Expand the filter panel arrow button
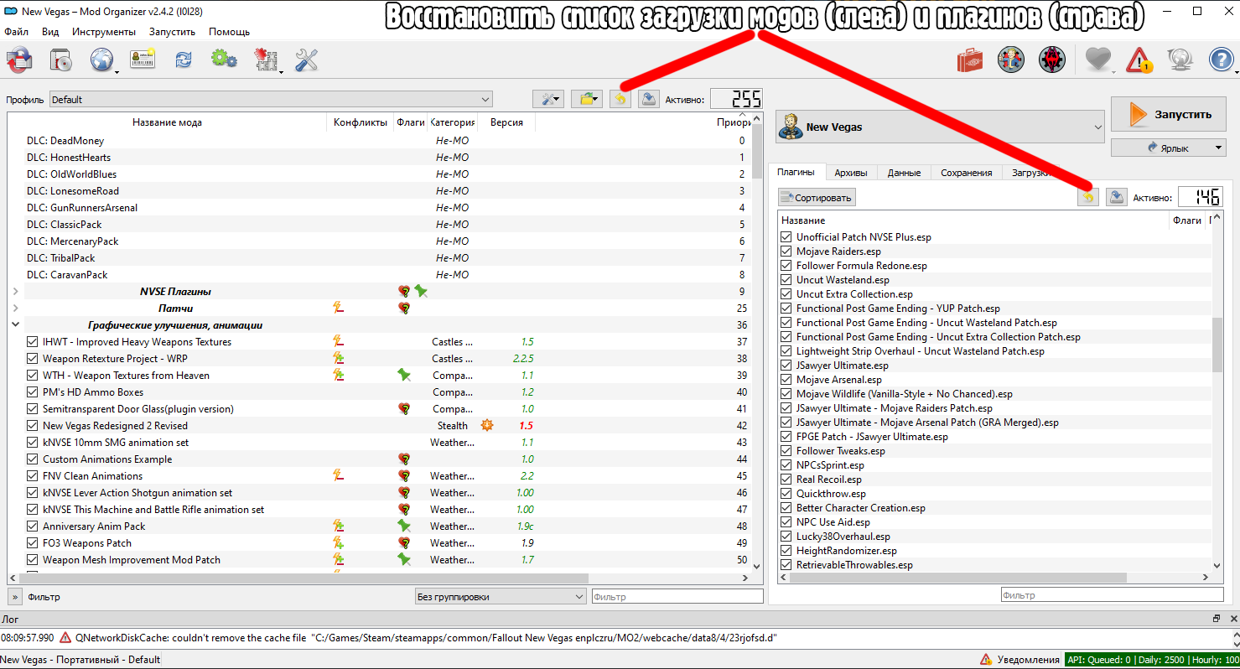The height and width of the screenshot is (669, 1240). point(15,597)
